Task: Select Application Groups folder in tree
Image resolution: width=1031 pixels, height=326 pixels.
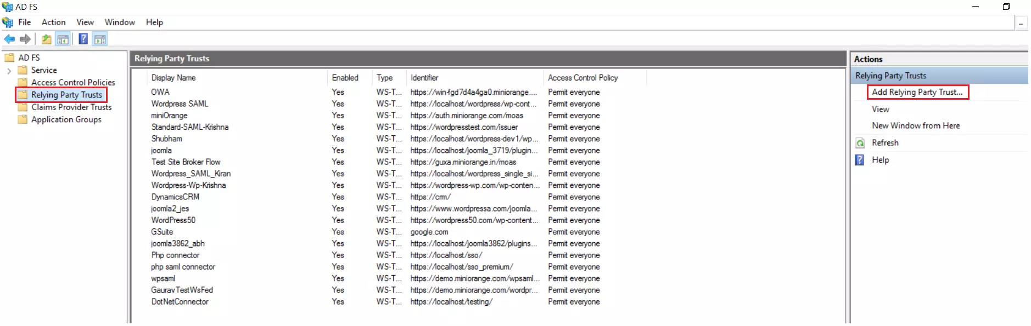Action: click(66, 119)
